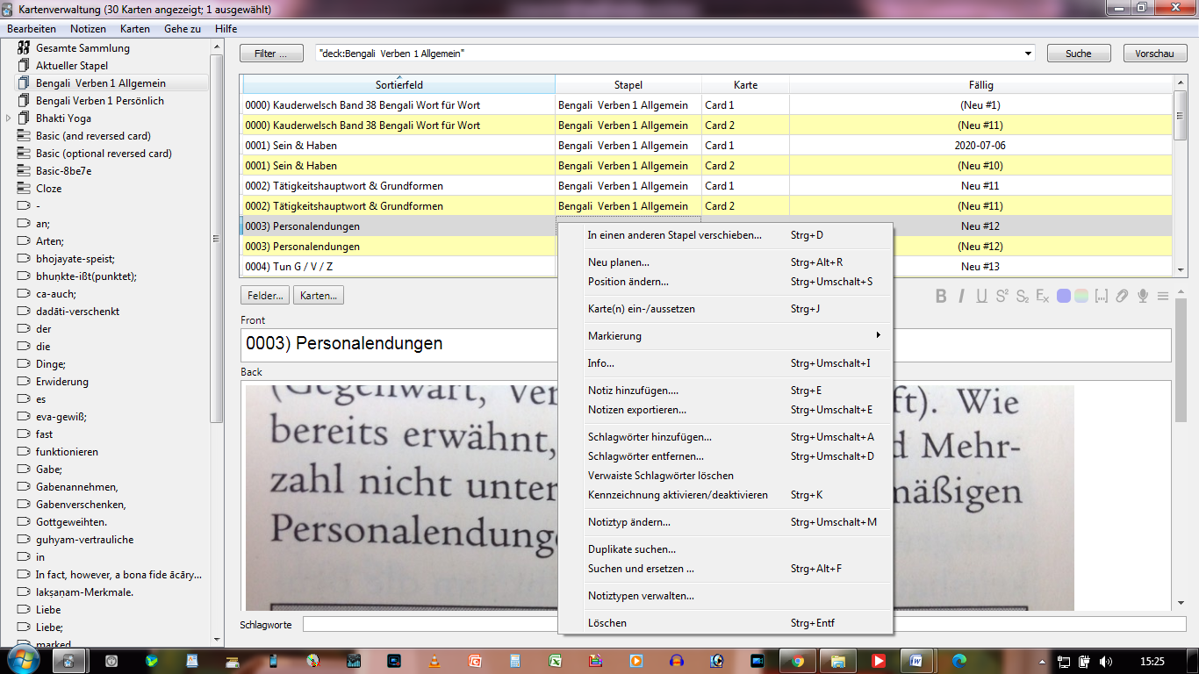Toggle italic text formatting
This screenshot has width=1199, height=674.
[962, 296]
